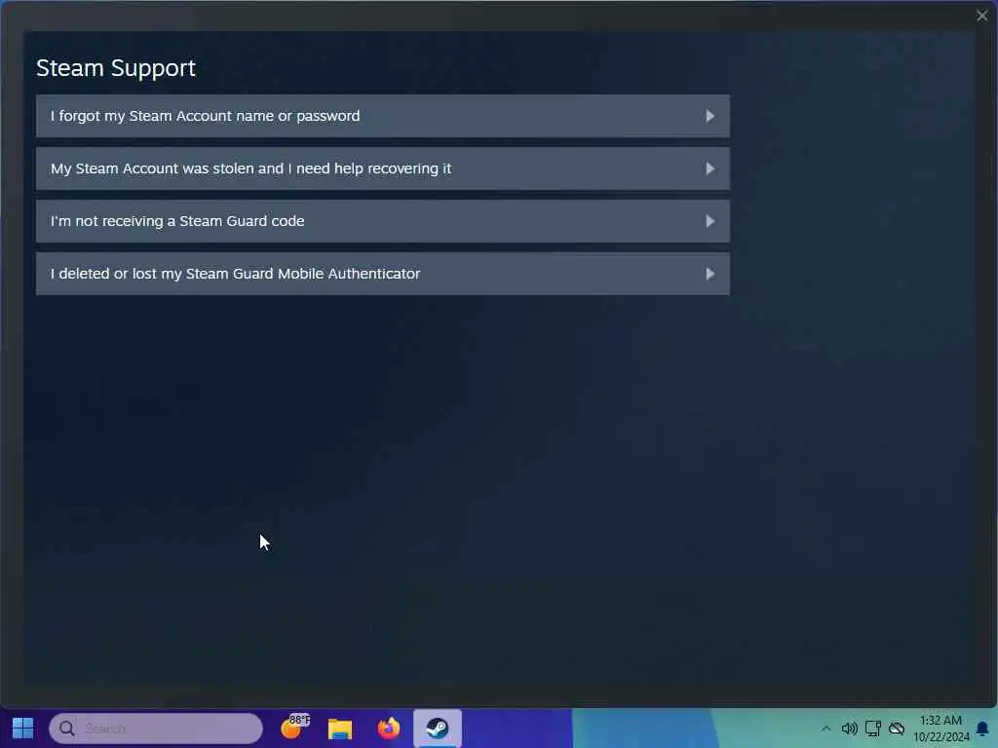Open the clock showing 1:32 AM
Screen dimensions: 998x748
[940, 729]
